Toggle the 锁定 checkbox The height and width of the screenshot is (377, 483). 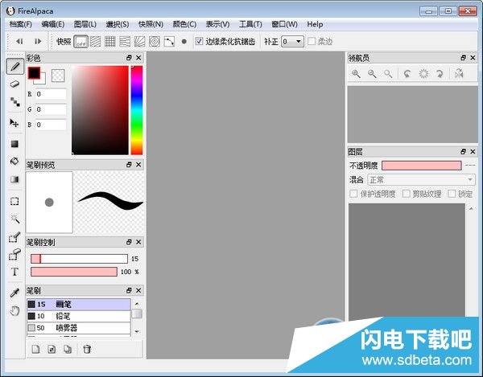click(452, 194)
